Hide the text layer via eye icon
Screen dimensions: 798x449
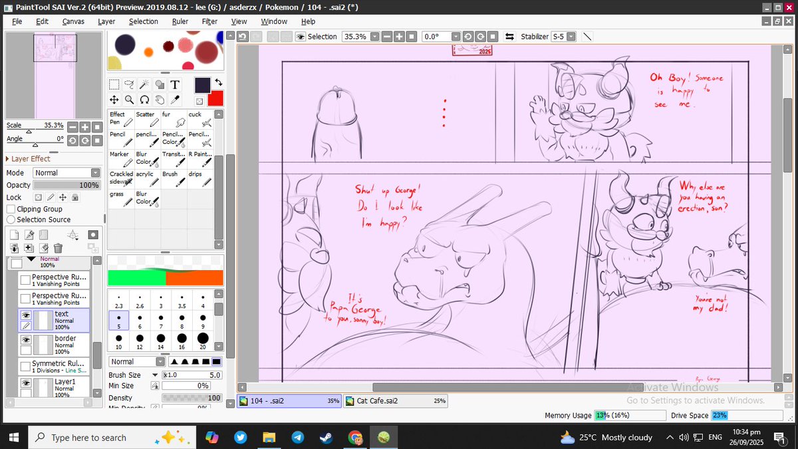point(25,315)
